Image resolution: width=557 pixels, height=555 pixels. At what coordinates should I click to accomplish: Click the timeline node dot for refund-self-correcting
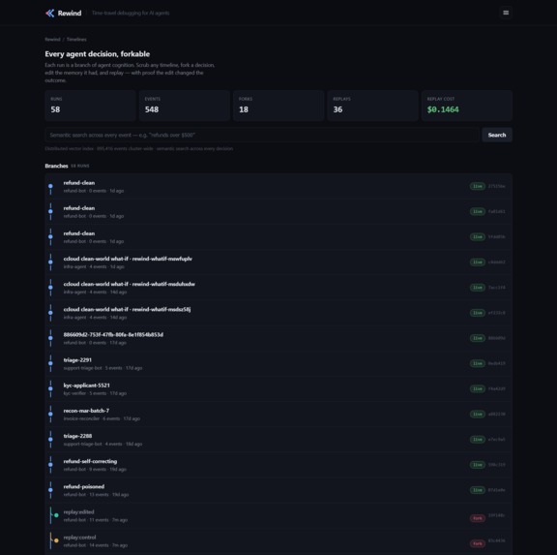50,465
